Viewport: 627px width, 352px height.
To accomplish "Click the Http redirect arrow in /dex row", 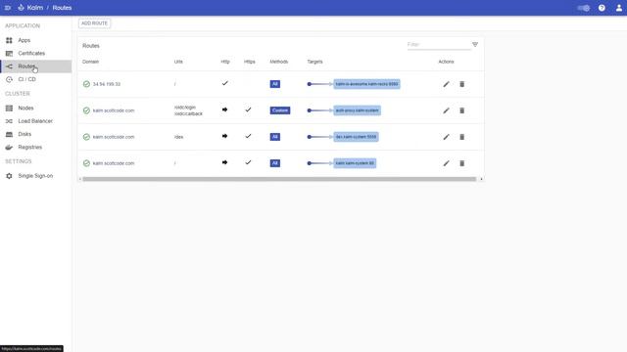I will (x=224, y=136).
